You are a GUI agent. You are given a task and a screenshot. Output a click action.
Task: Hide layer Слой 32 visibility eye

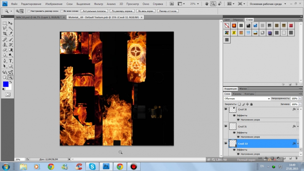tap(226, 144)
